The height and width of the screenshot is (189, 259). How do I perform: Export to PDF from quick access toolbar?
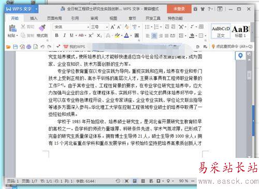click(x=22, y=47)
